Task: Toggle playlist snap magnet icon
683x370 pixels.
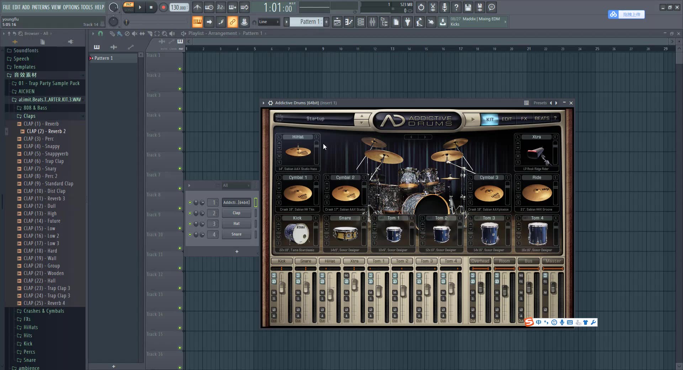Action: click(x=100, y=33)
